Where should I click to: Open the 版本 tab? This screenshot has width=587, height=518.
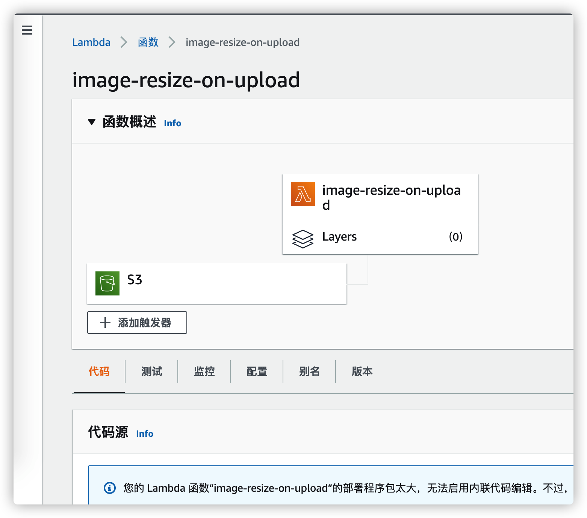(x=362, y=371)
